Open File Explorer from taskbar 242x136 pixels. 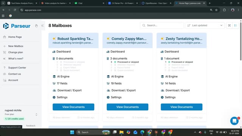[121, 132]
